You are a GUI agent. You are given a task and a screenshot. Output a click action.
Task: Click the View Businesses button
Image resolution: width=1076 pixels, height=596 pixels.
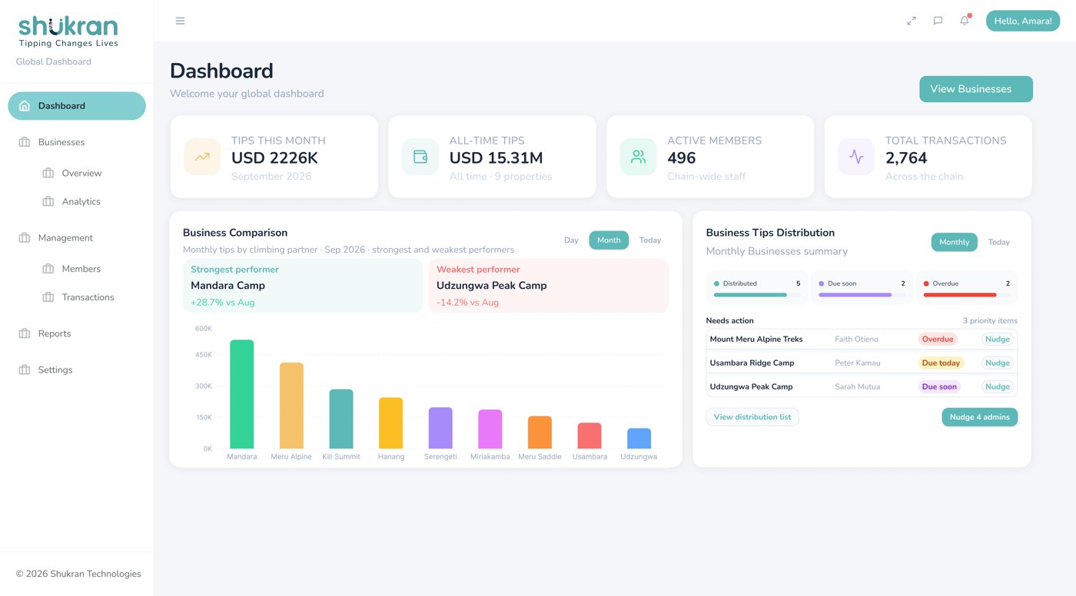[976, 89]
